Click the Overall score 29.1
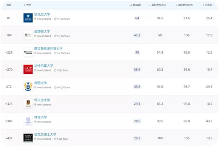The height and width of the screenshot is (147, 222). 137,104
